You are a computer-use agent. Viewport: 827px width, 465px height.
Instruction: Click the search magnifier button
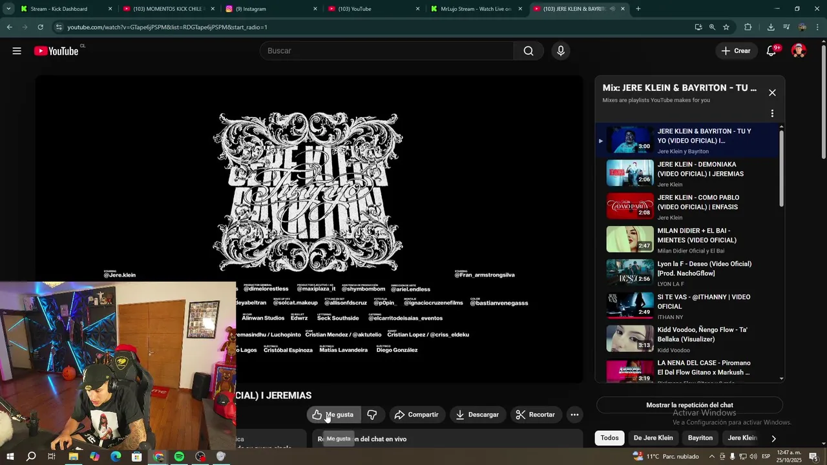(x=529, y=51)
